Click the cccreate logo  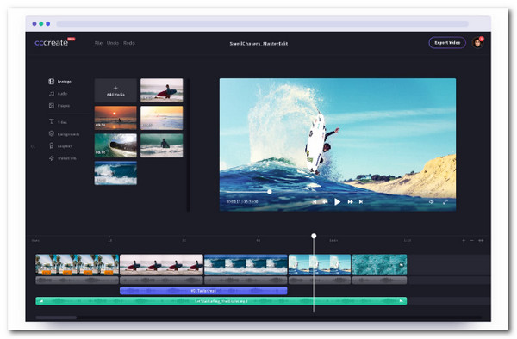coord(52,42)
